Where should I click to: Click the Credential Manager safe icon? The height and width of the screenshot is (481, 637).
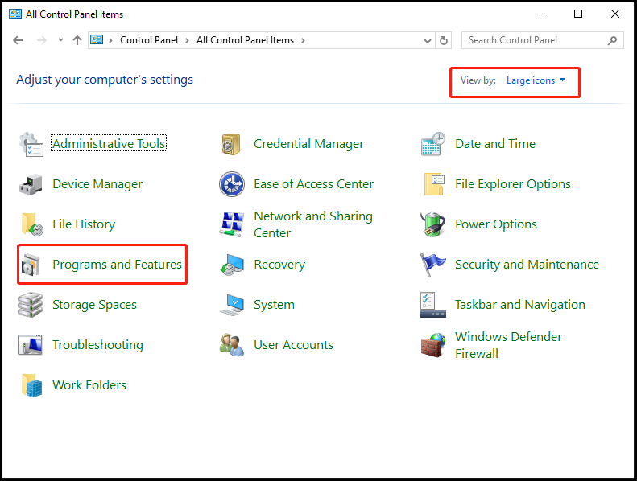(x=232, y=144)
